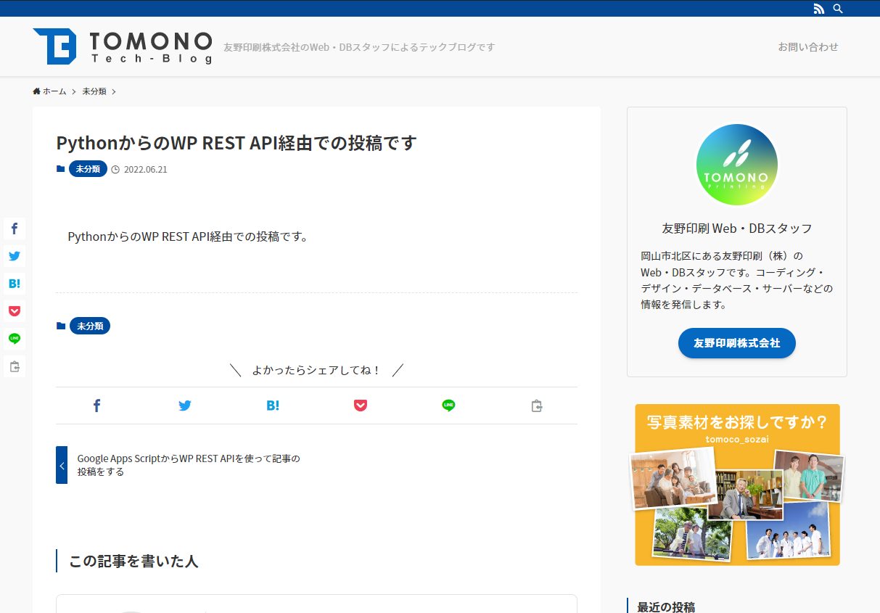Click the previous article chevron arrow
The image size is (880, 613).
click(x=61, y=464)
